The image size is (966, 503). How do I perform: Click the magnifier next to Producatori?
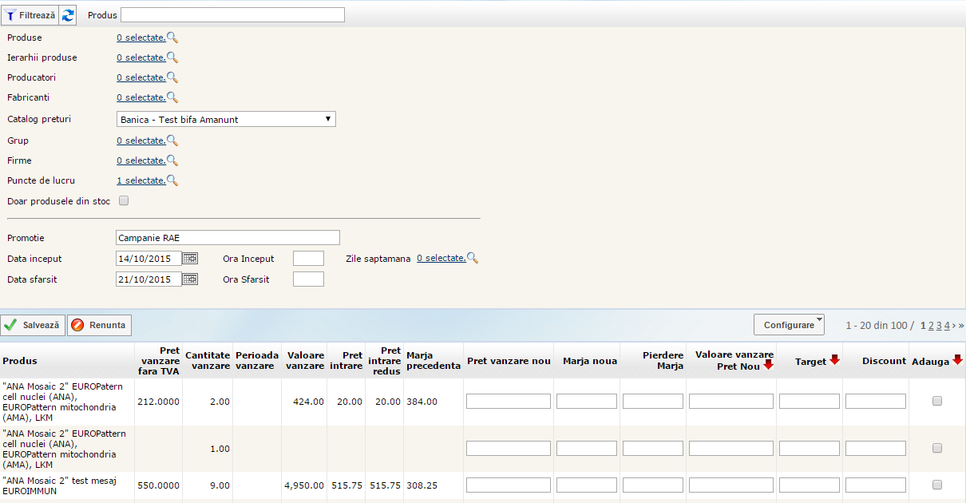pos(172,77)
